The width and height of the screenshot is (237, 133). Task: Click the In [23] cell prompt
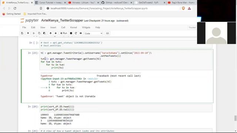(33, 53)
